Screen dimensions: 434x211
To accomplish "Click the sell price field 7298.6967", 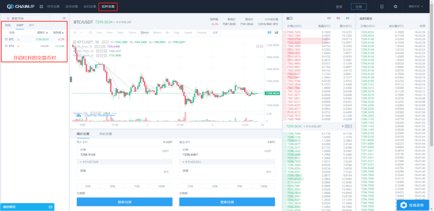I will pos(227,153).
